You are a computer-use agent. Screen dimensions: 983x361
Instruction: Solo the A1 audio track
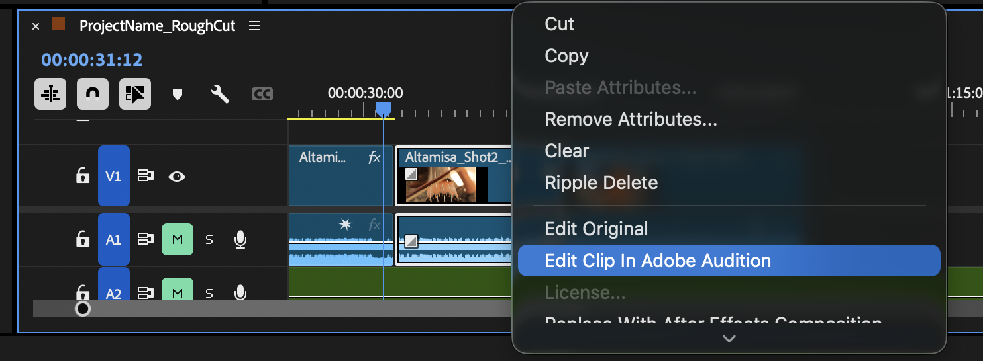click(x=209, y=239)
